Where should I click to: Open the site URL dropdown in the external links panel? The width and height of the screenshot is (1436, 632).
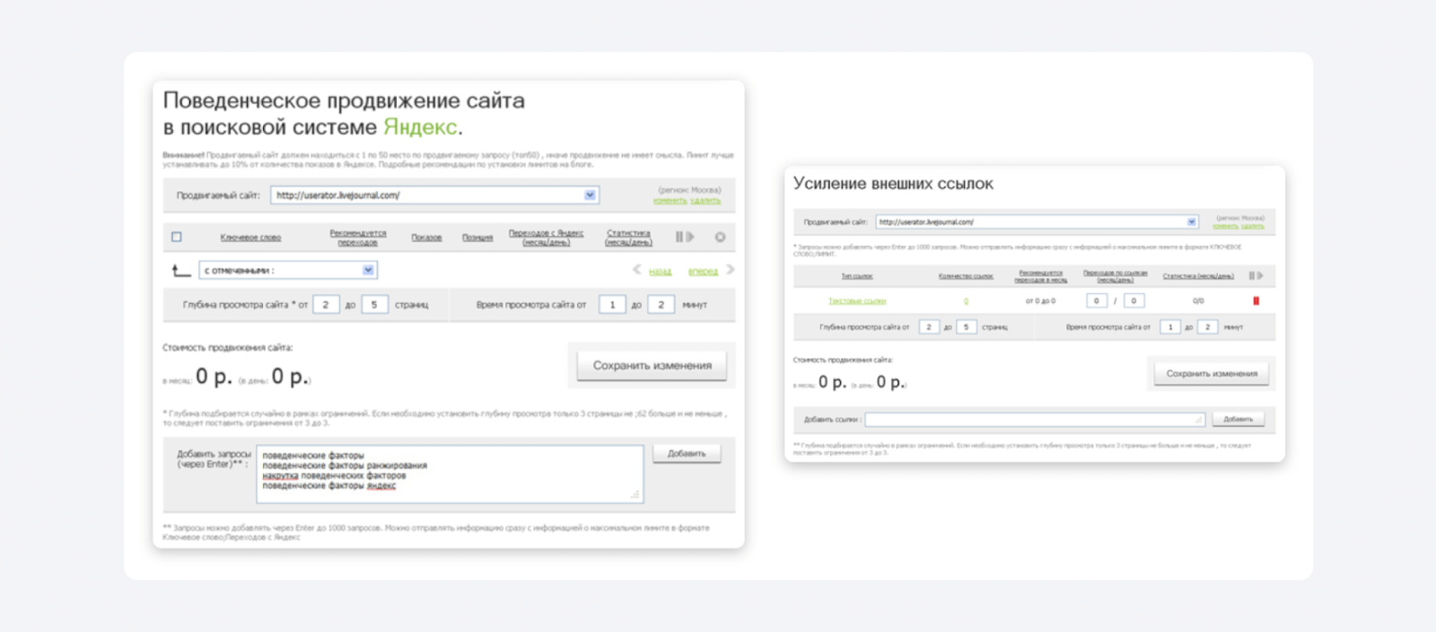(x=1191, y=222)
